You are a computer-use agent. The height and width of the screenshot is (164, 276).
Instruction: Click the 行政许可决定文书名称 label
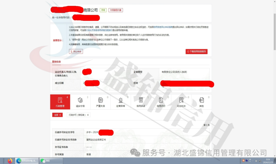(x=66, y=140)
